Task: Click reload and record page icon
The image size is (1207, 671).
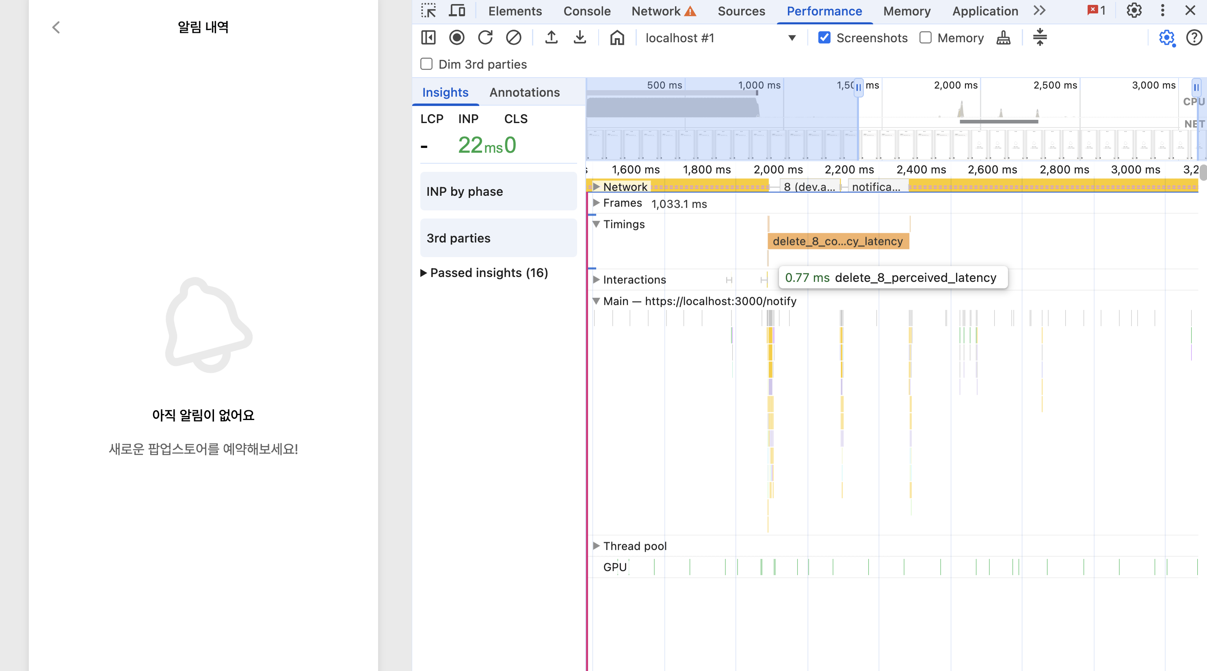Action: 485,37
